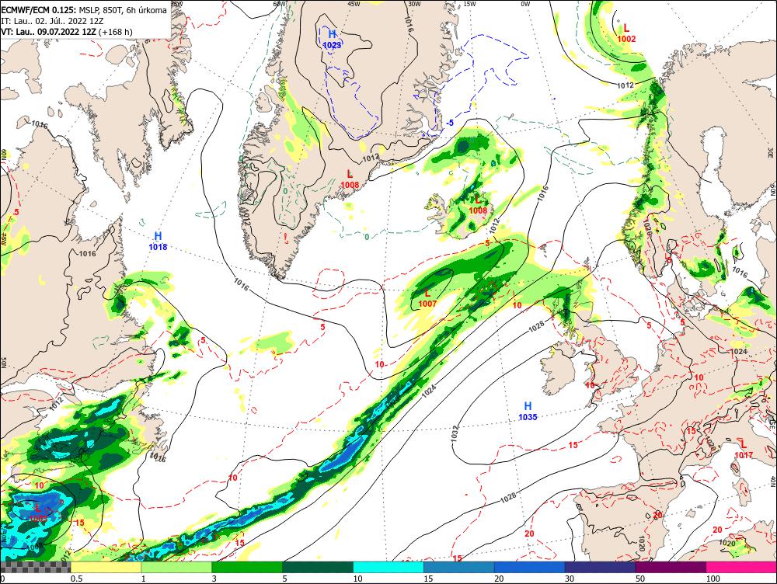Select the blue '-5' temperature label near Greenland
The width and height of the screenshot is (777, 584).
click(x=449, y=123)
